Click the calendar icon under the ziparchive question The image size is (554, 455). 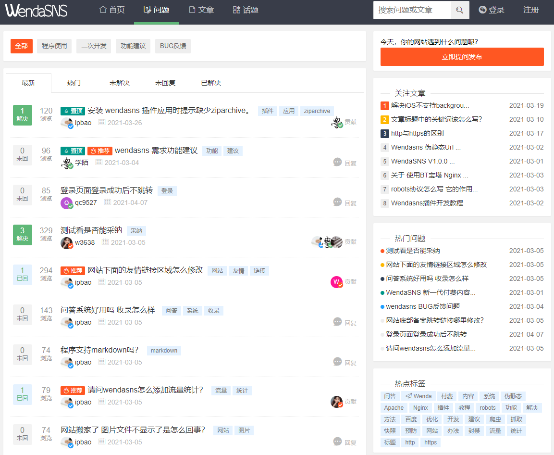[x=103, y=122]
